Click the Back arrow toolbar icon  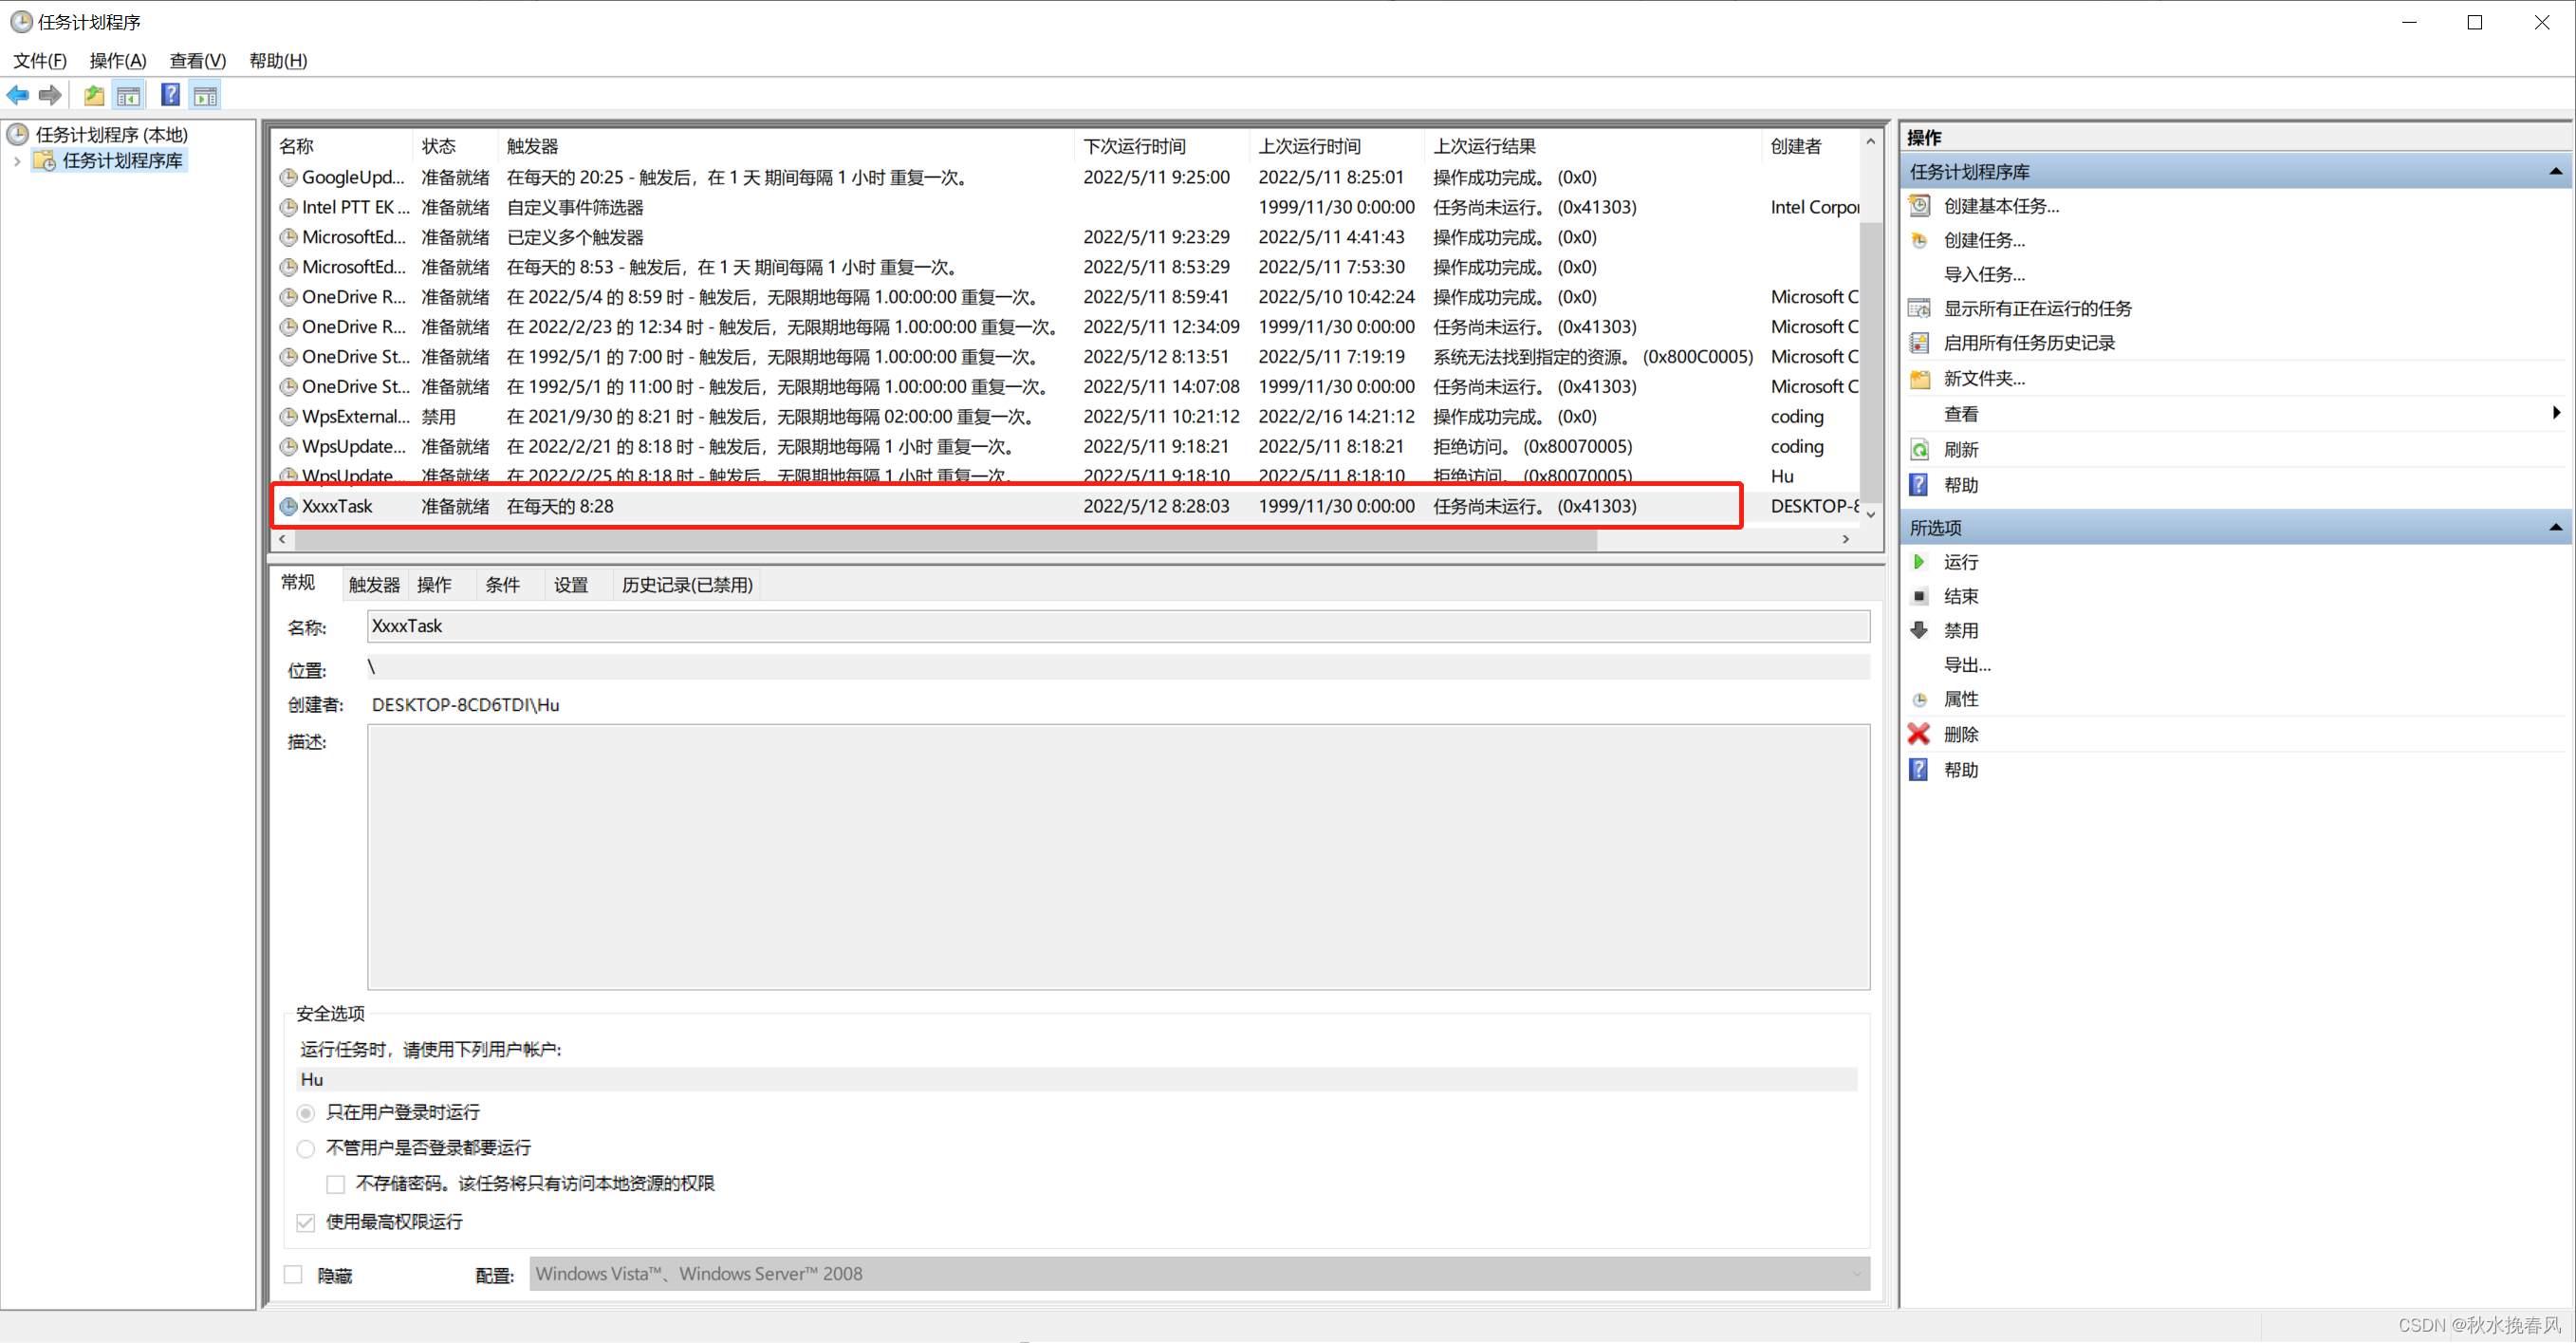point(18,95)
